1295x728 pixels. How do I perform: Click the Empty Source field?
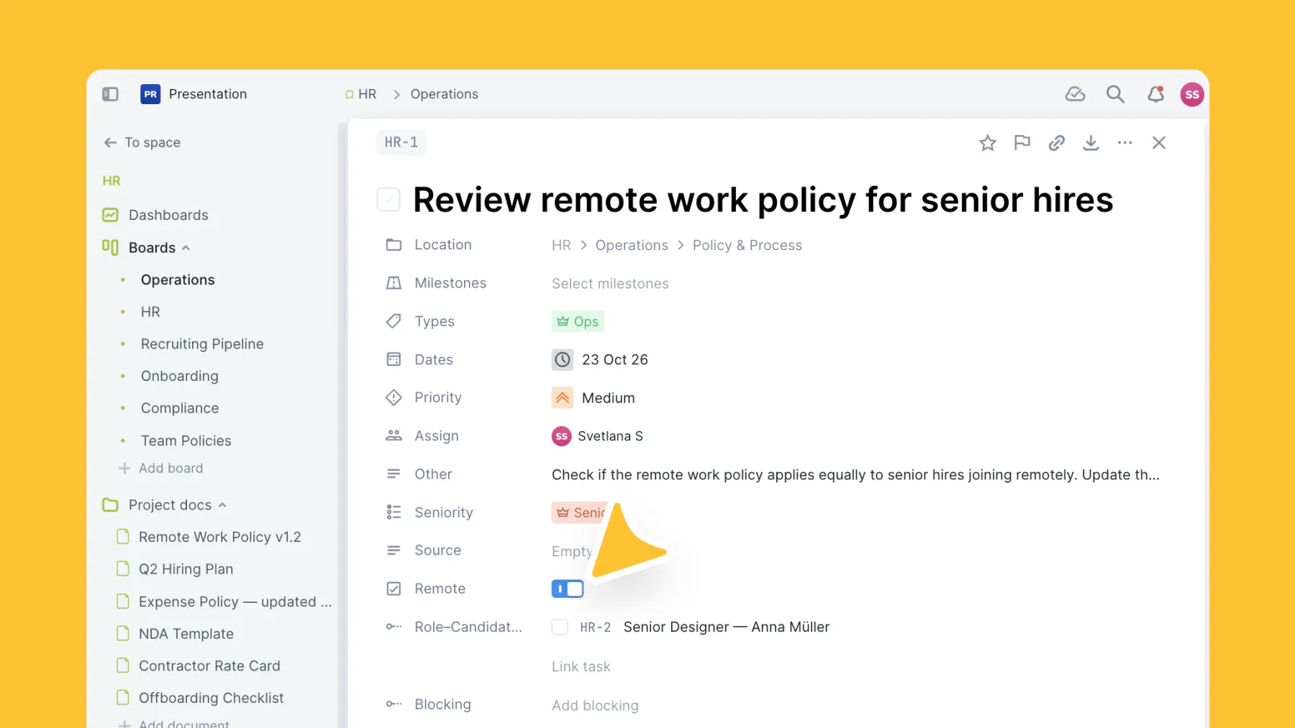click(572, 551)
